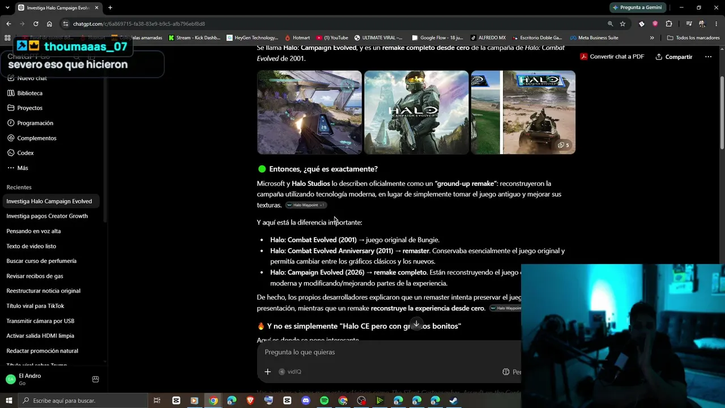Click the vidIQ chip in composer
The height and width of the screenshot is (408, 725).
pyautogui.click(x=290, y=372)
